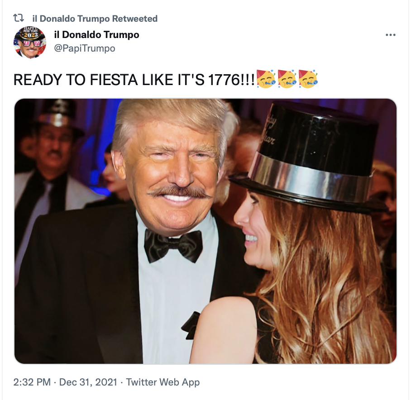Click the retweet arrows icon
Screen dimensions: 411x400
pos(19,19)
